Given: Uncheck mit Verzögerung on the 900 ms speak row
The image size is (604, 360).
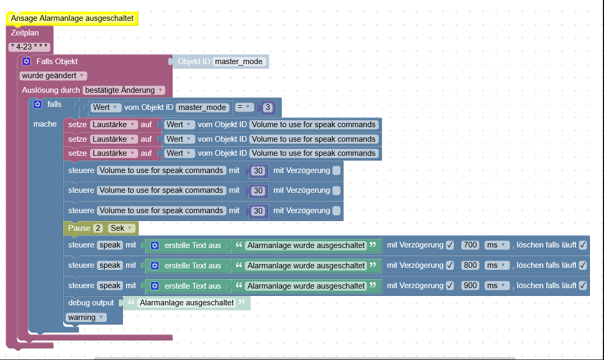Looking at the screenshot, I should click(450, 285).
